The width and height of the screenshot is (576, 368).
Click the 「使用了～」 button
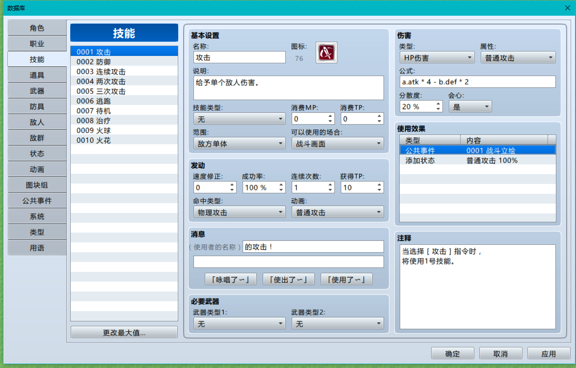point(346,279)
